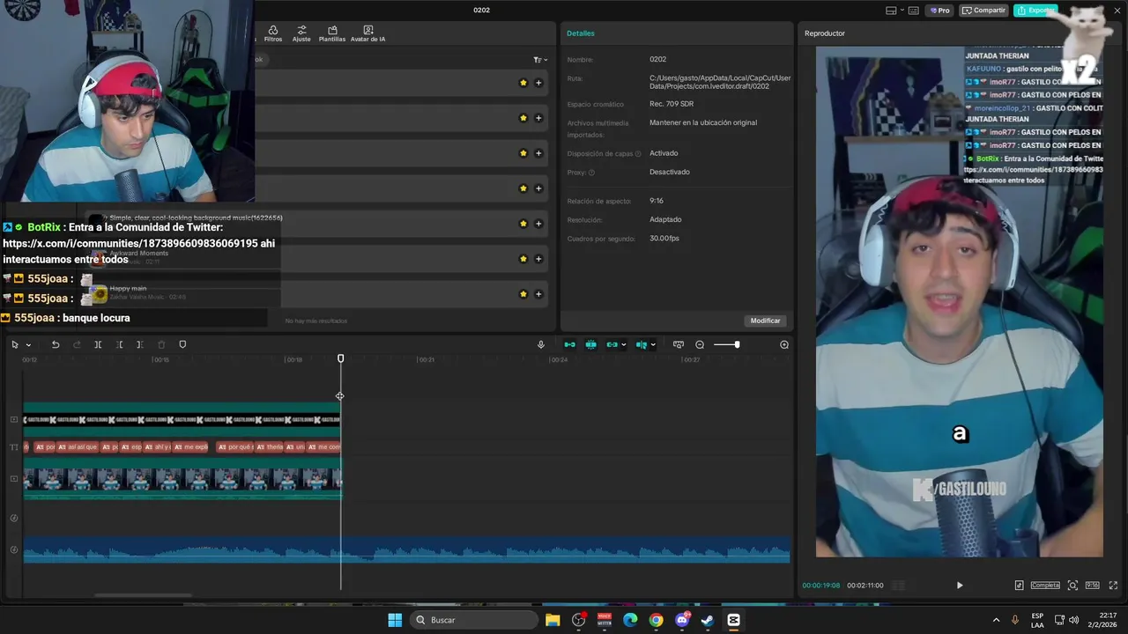Viewport: 1128px width, 634px height.
Task: Expand the pointer tool dropdown arrow
Action: 28,345
